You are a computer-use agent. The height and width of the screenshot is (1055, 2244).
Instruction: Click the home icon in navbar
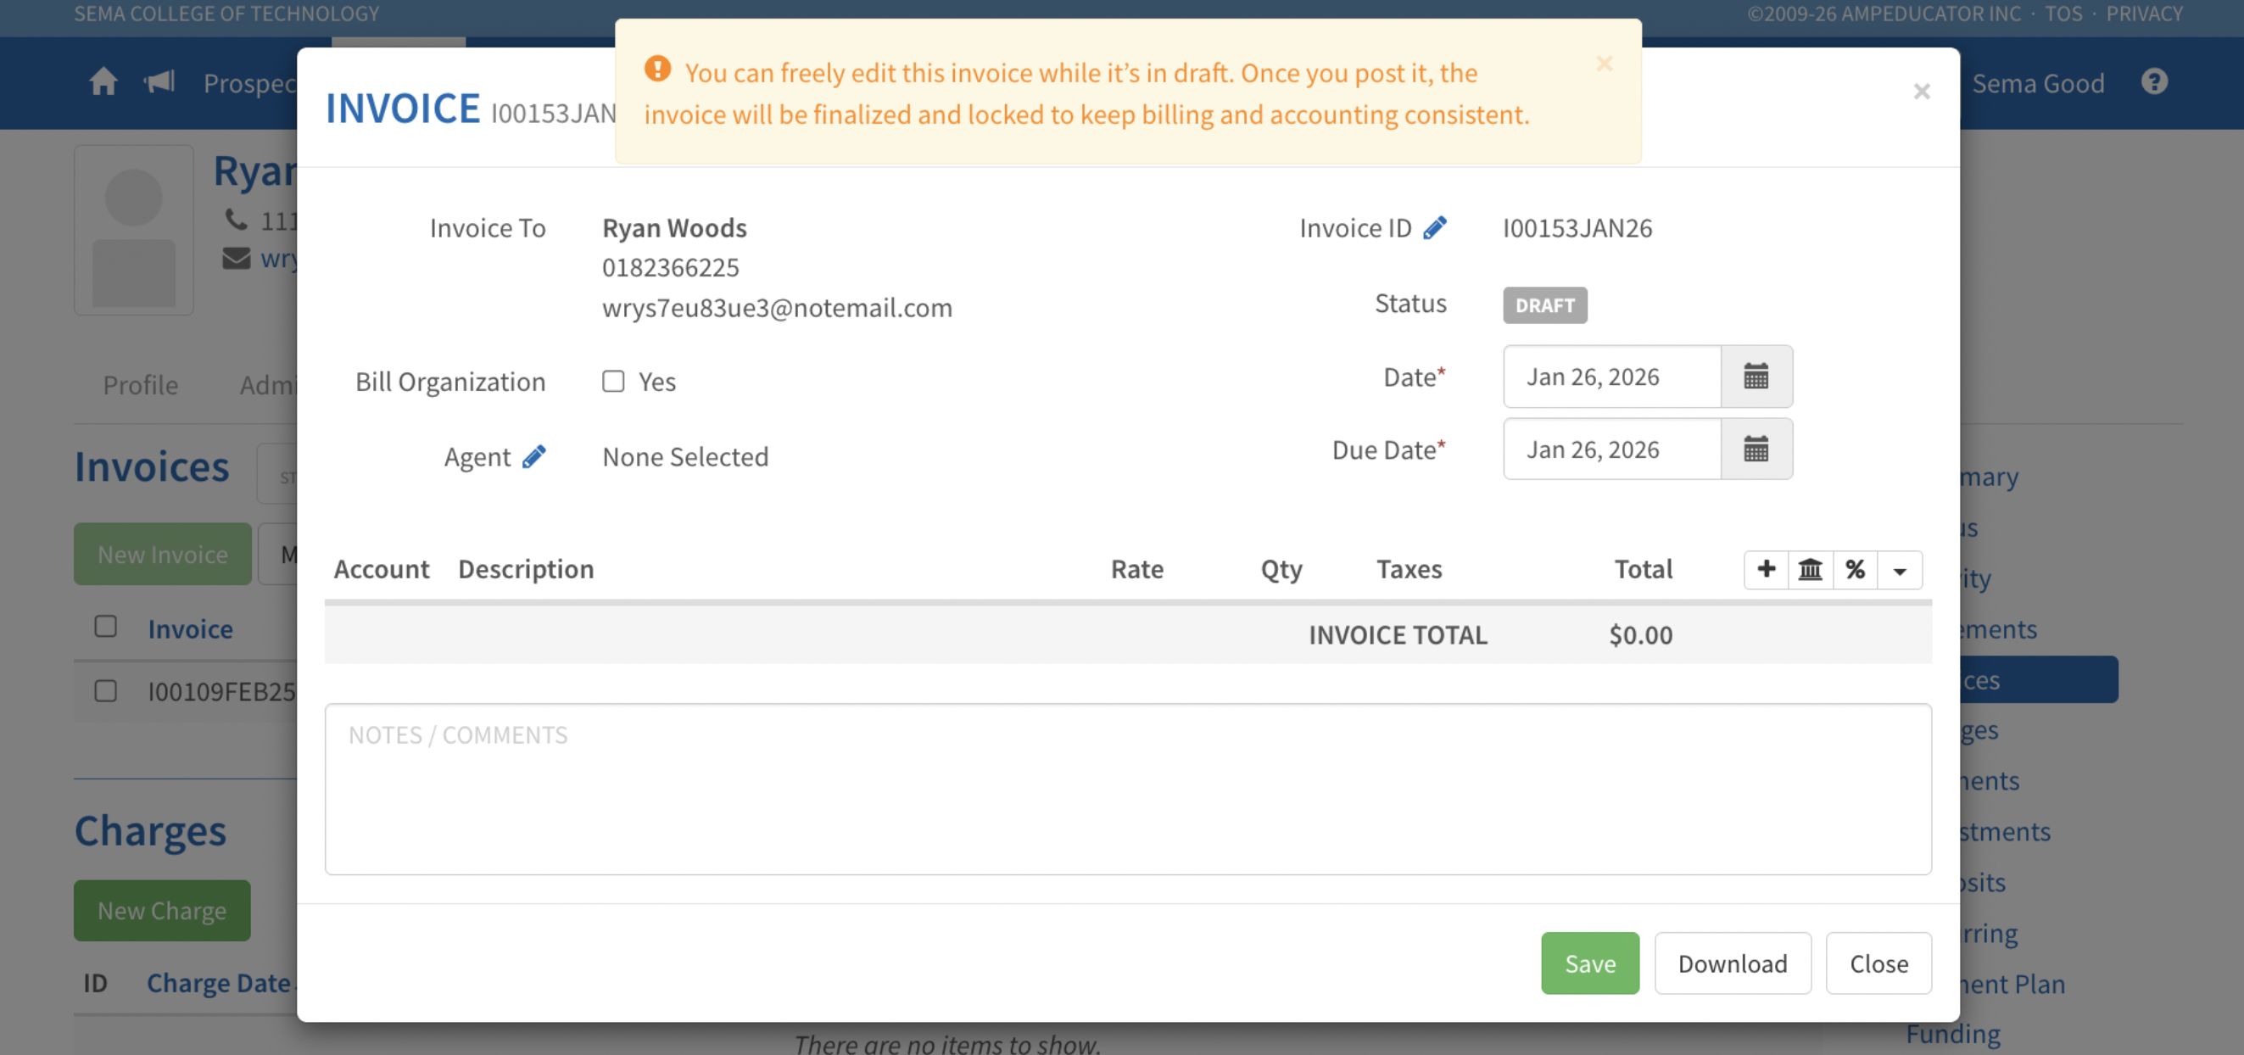pyautogui.click(x=103, y=82)
